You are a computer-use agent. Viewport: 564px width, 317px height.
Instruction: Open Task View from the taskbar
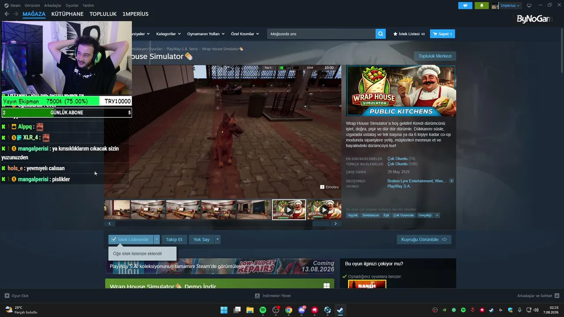pyautogui.click(x=237, y=310)
